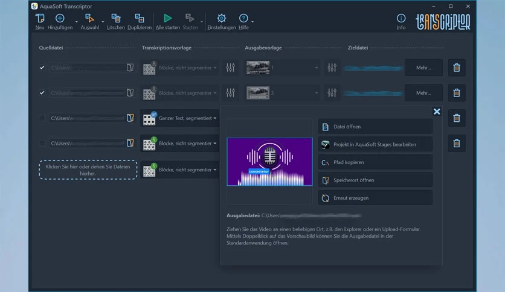Check the third row checkbox

(42, 118)
